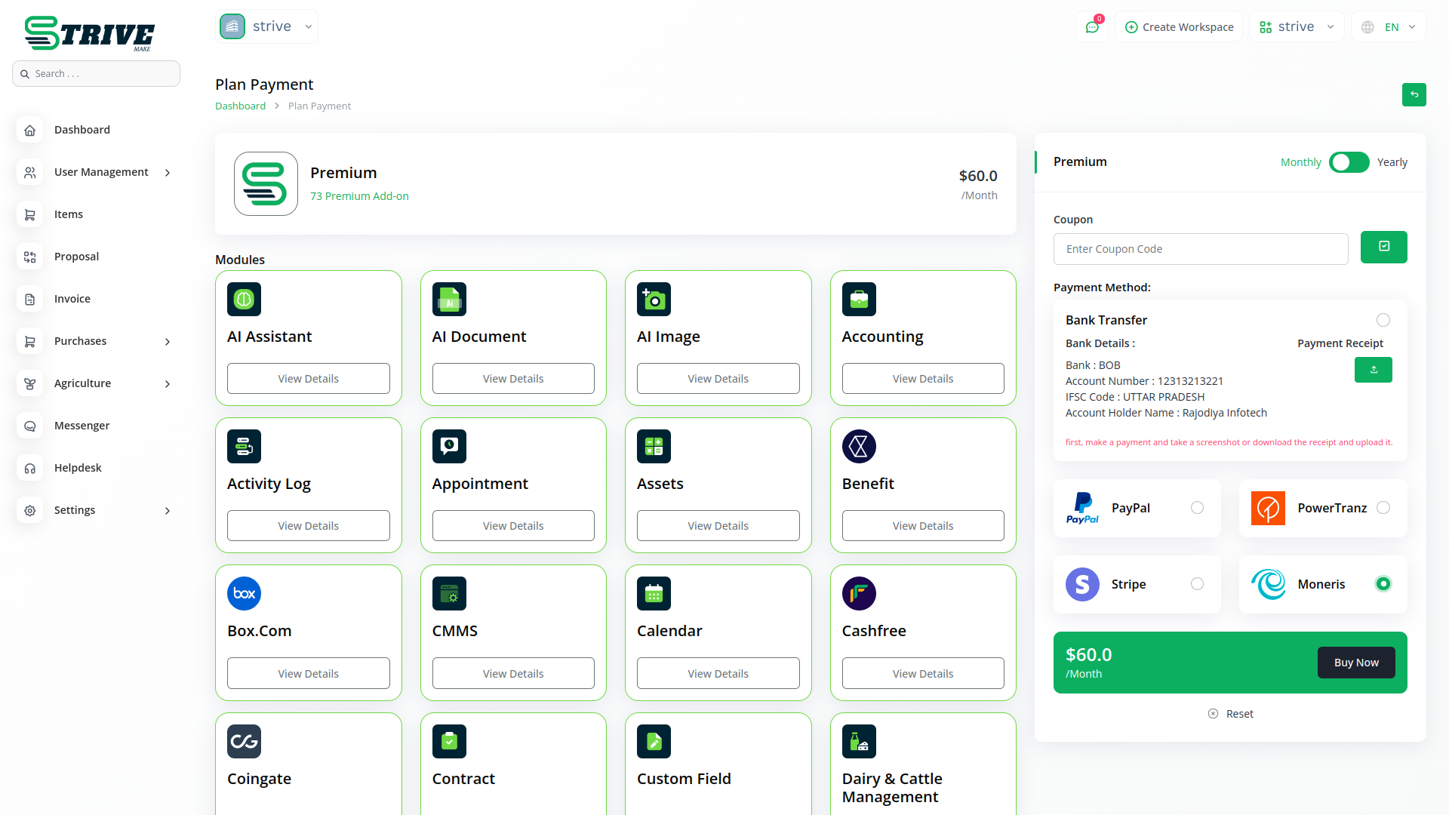
Task: Upload payment receipt using the upload icon
Action: point(1373,370)
